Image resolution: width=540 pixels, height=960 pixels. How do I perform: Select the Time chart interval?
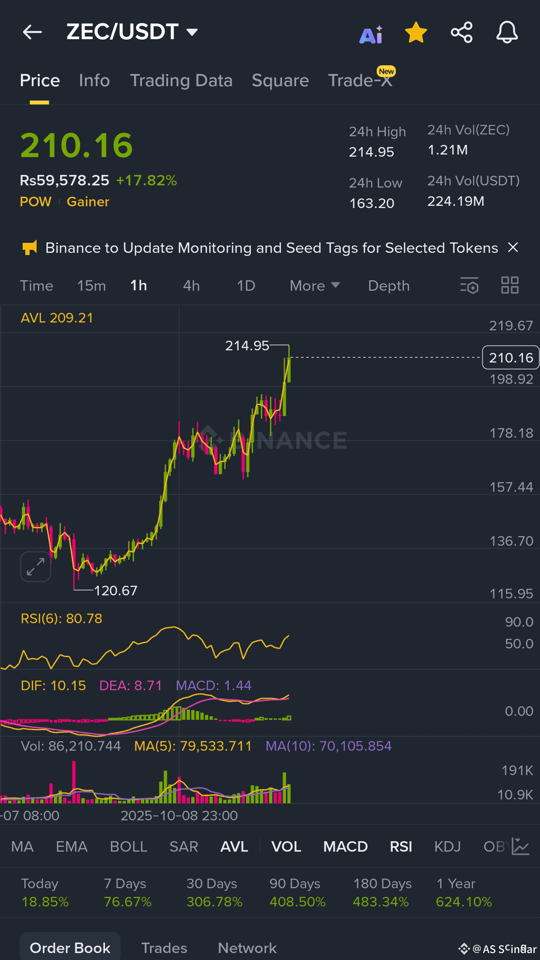click(37, 286)
